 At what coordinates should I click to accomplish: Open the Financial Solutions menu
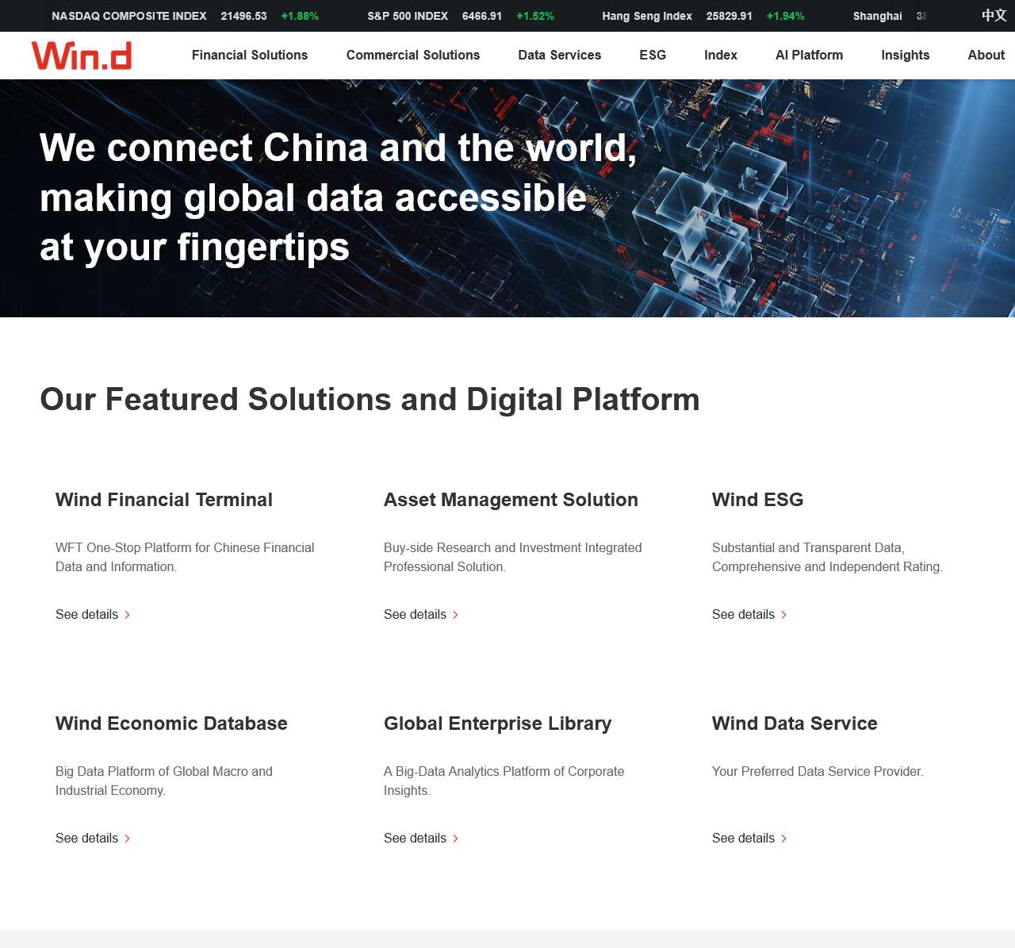pyautogui.click(x=250, y=55)
